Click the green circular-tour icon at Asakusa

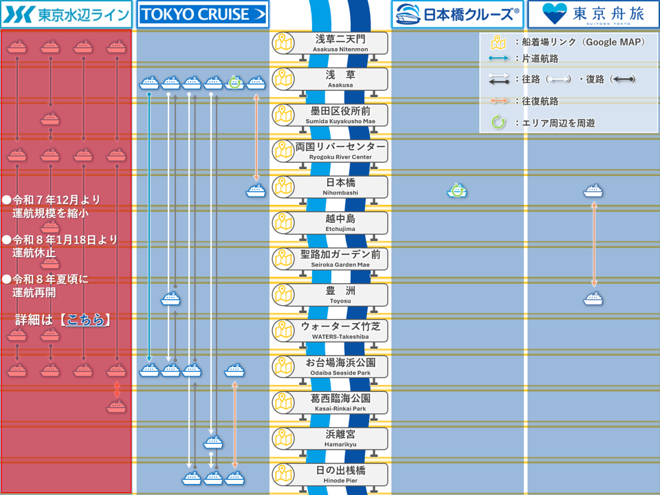[x=235, y=82]
